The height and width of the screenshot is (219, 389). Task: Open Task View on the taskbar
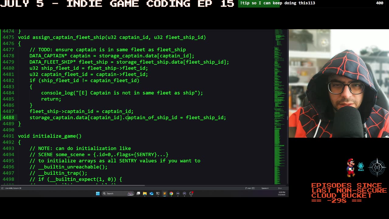[138, 193]
